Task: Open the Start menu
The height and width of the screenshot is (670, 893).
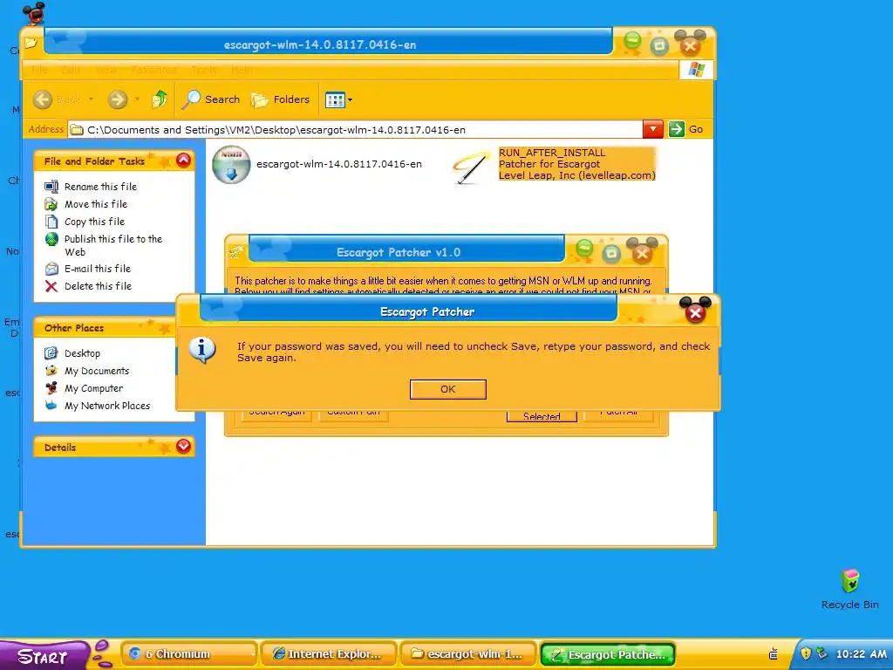Action: pos(44,656)
